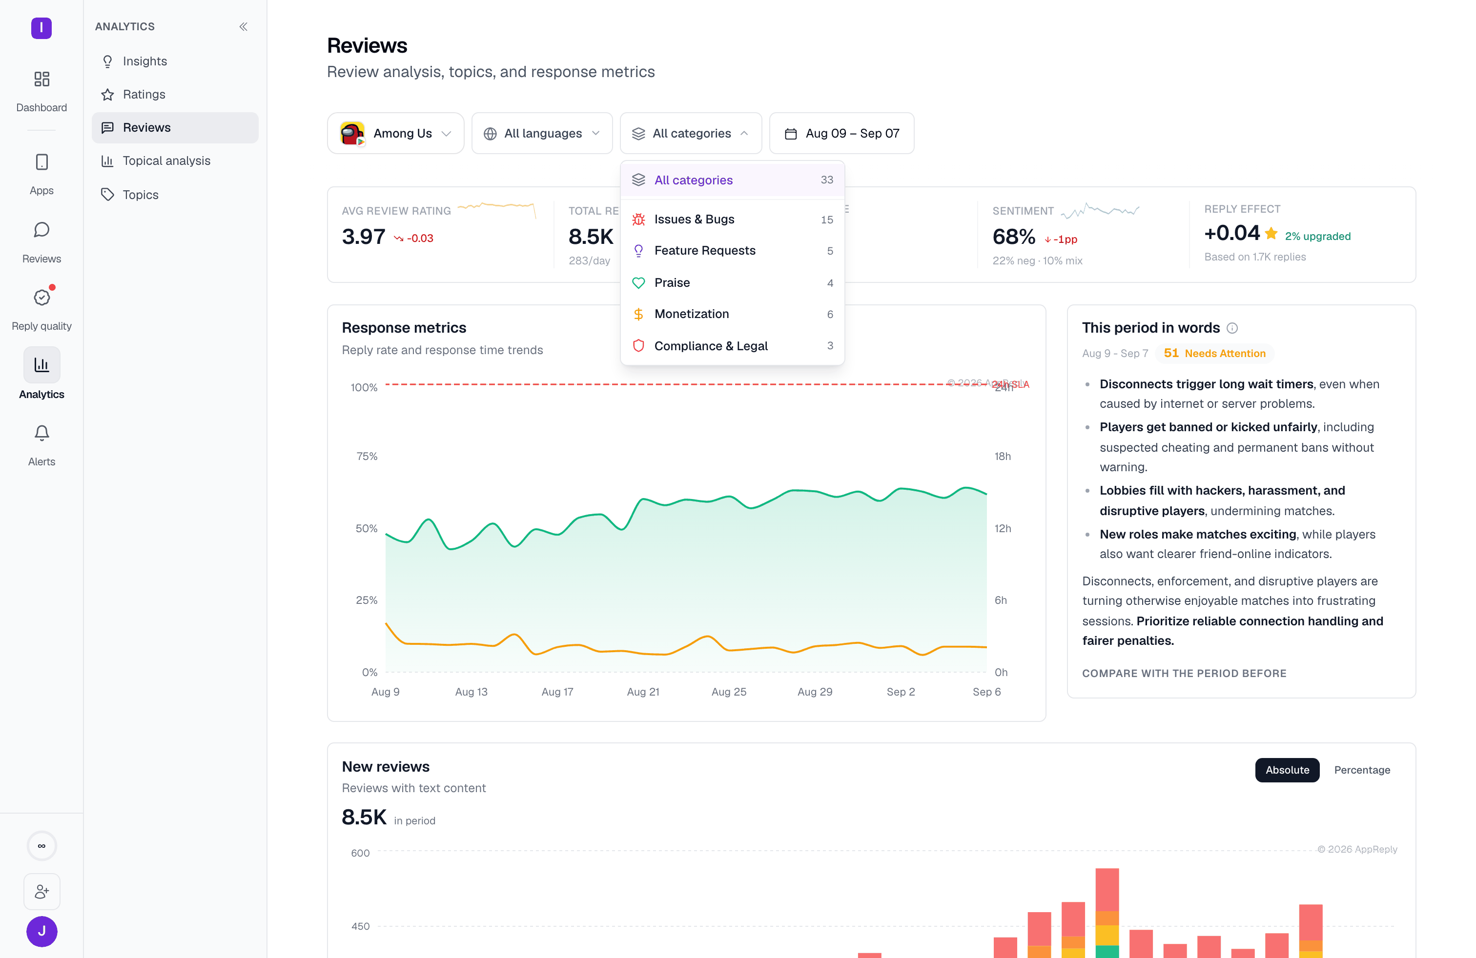Screen dimensions: 1476x958
Task: Open the purple J user avatar
Action: (41, 931)
